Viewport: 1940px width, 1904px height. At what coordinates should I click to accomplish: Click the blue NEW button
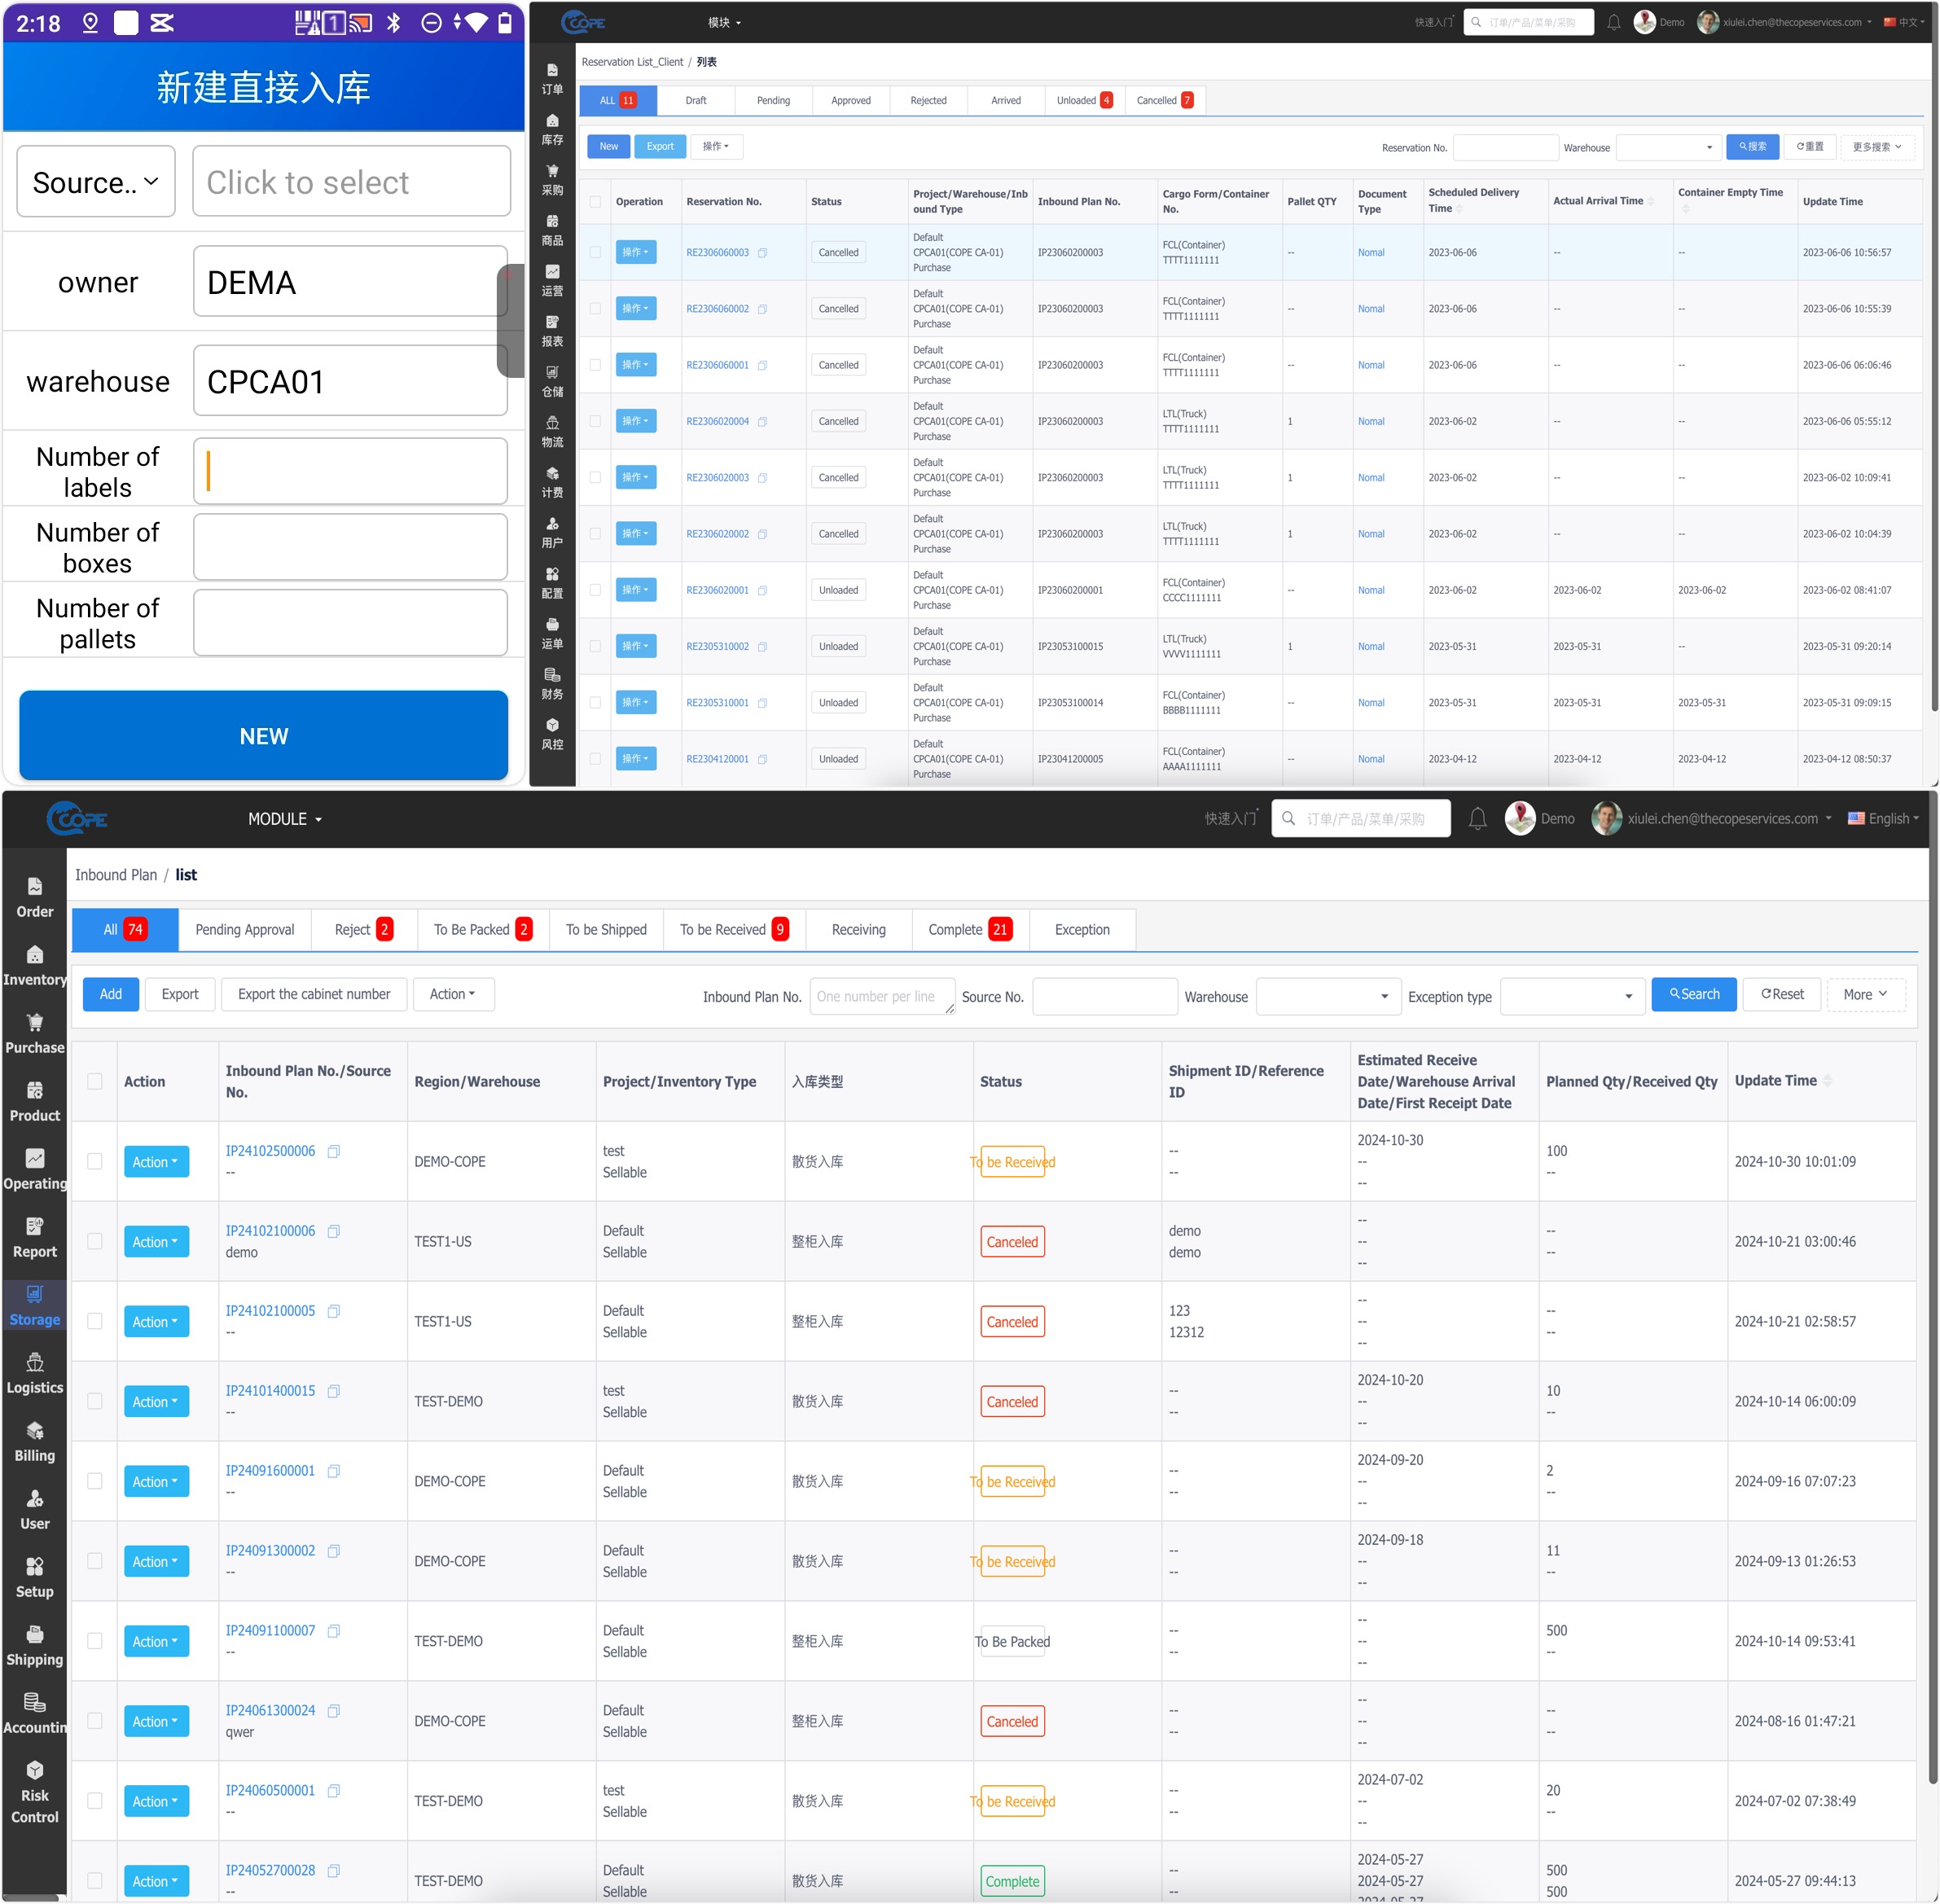(x=263, y=736)
